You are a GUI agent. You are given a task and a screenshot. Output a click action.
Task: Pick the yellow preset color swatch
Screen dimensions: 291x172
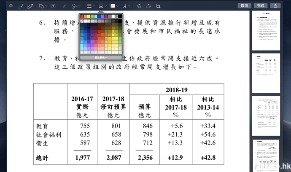point(89,16)
